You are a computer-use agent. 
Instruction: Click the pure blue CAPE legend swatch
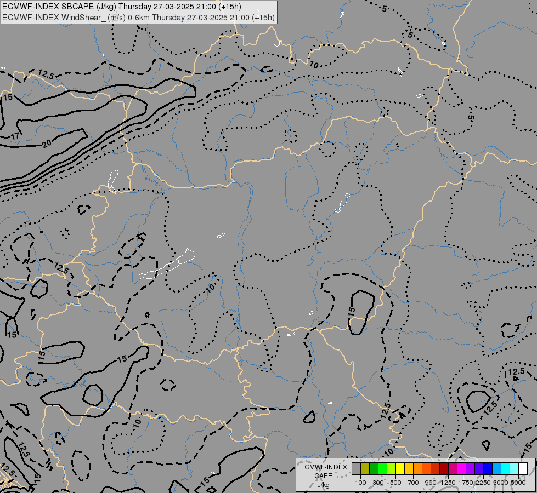tap(488, 468)
